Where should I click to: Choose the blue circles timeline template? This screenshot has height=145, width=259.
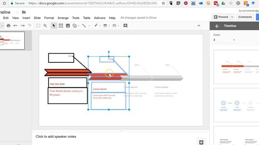coord(236,105)
